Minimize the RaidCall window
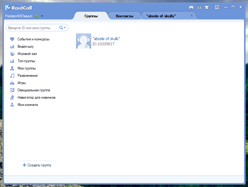This screenshot has height=187, width=248. (226, 7)
